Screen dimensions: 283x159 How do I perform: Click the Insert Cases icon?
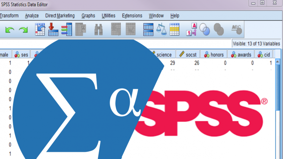tap(116, 29)
